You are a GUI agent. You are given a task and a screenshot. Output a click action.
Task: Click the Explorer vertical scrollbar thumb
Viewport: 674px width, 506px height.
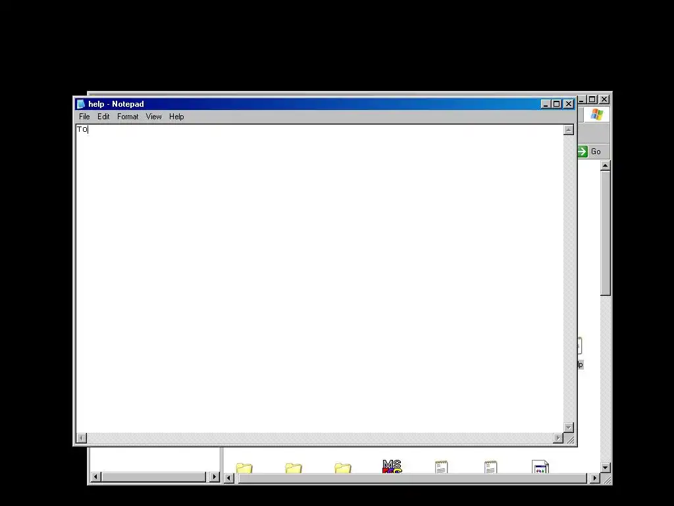(x=606, y=233)
